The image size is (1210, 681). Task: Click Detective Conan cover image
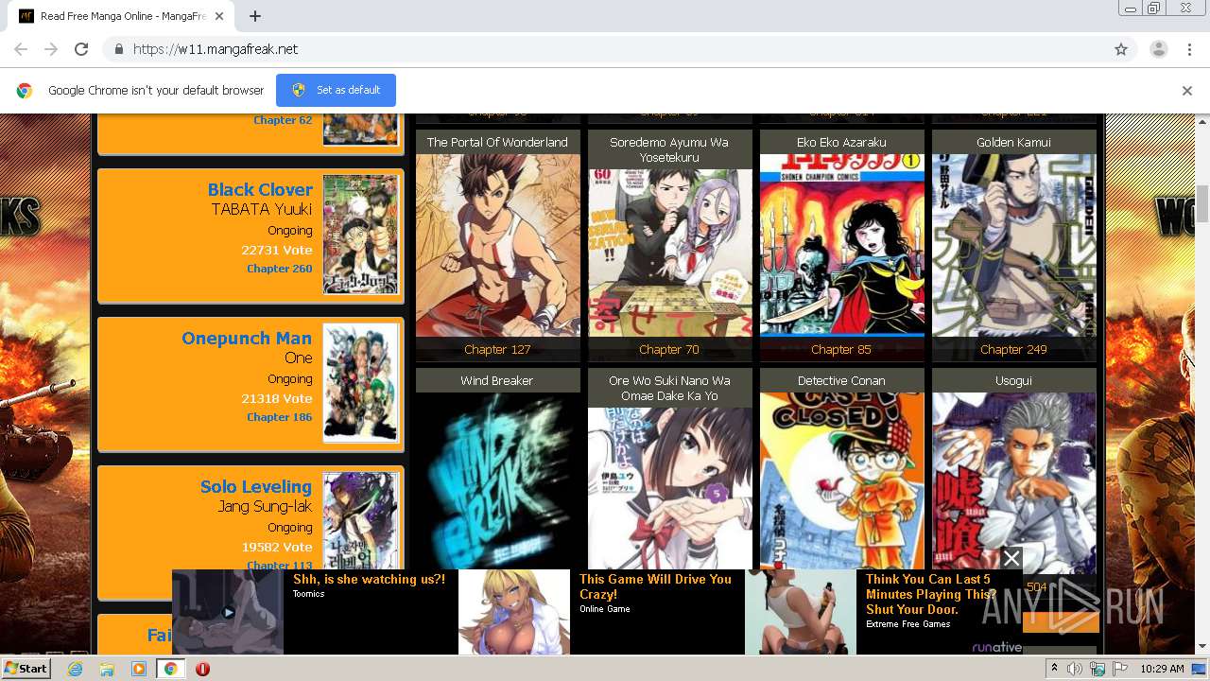tap(842, 480)
